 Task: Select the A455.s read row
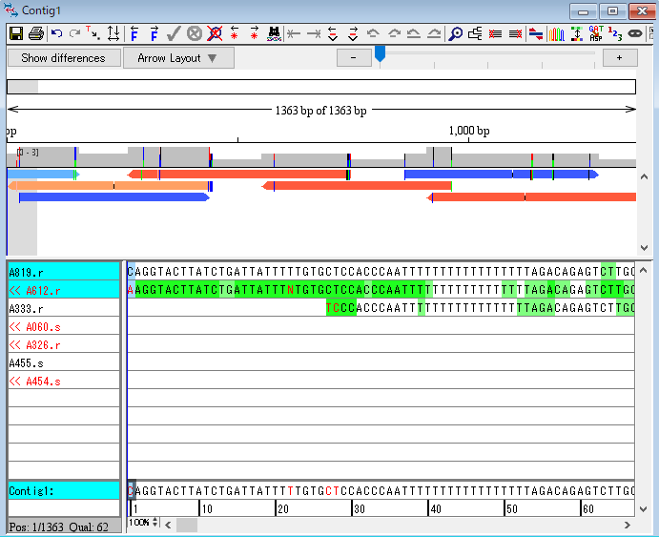[64, 362]
